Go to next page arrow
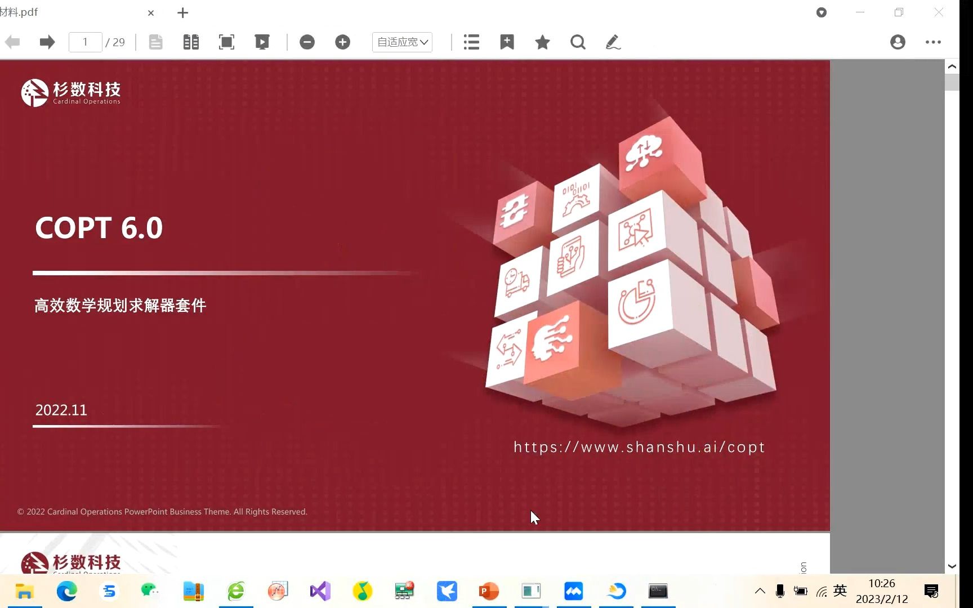Viewport: 973px width, 608px height. [x=47, y=42]
